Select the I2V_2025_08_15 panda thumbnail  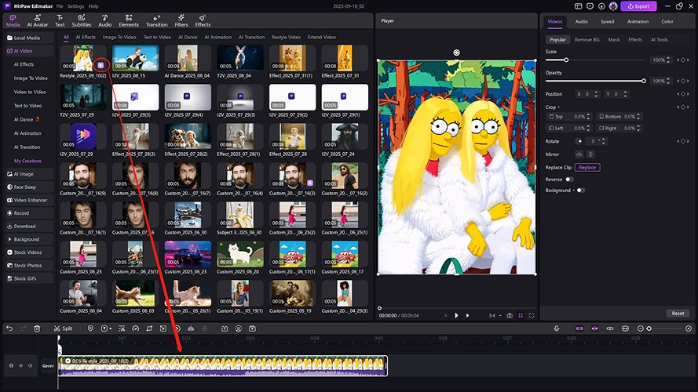(x=135, y=58)
